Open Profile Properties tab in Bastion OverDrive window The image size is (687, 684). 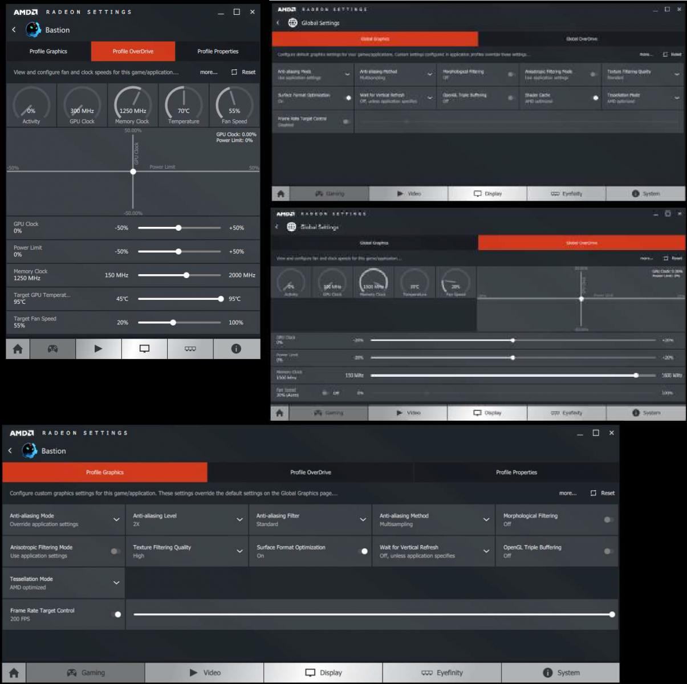click(x=218, y=51)
